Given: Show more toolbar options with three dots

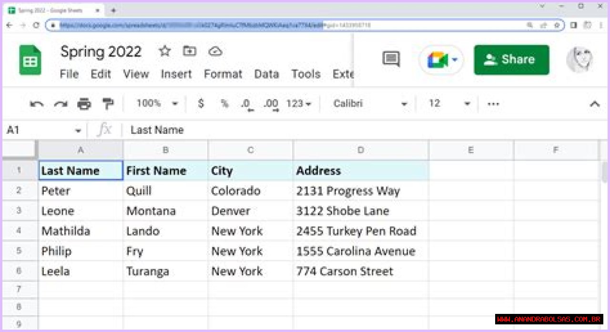Looking at the screenshot, I should 493,104.
